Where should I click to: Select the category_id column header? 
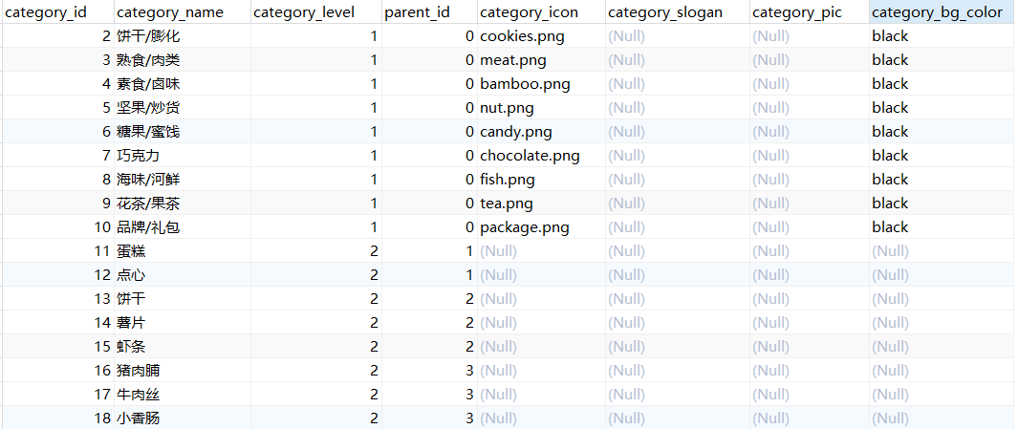[57, 11]
